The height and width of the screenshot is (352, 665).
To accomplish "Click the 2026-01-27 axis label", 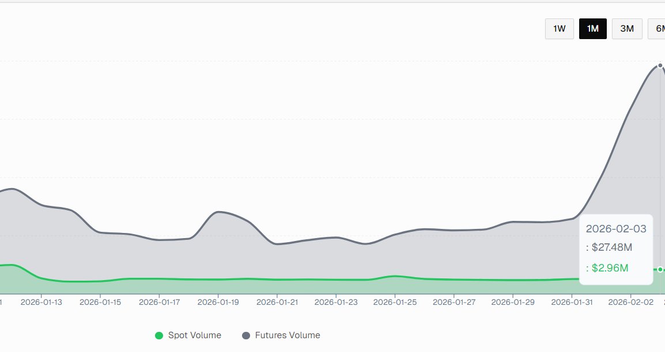I will 454,302.
